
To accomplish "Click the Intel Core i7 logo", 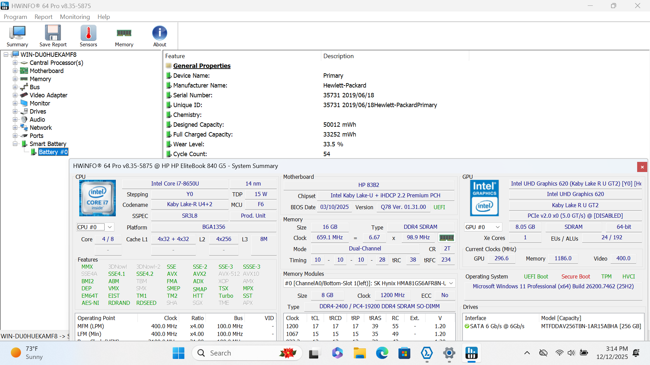I will click(97, 198).
